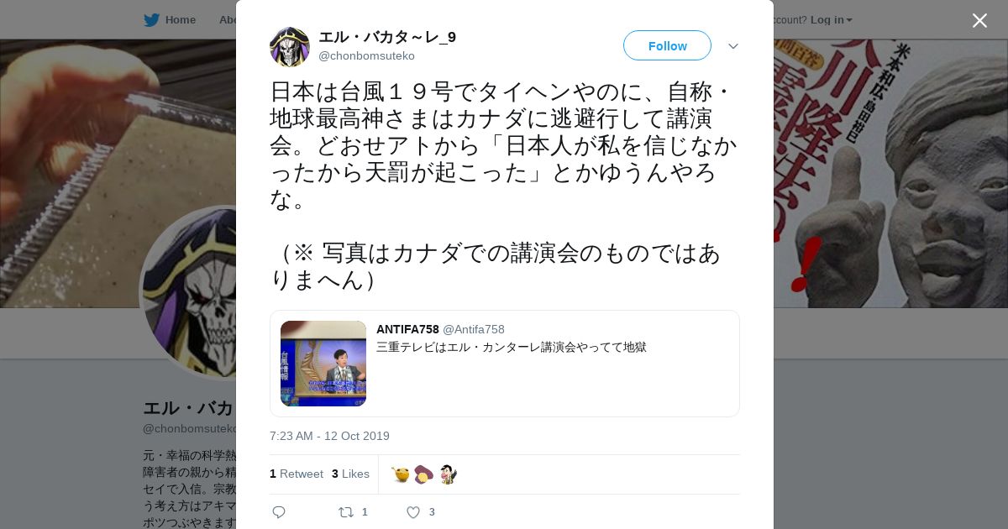View third liker's avatar
The height and width of the screenshot is (529, 1008).
[448, 474]
